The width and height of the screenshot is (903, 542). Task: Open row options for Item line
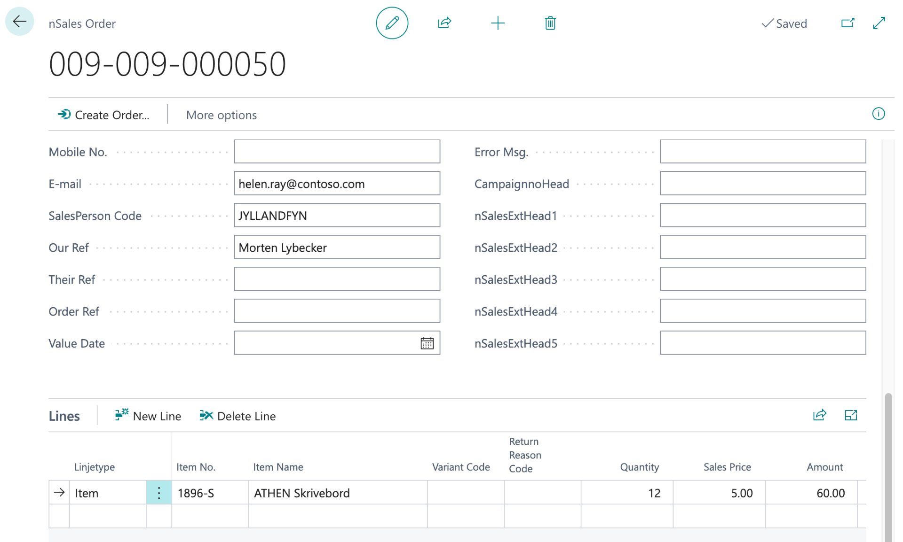click(159, 493)
